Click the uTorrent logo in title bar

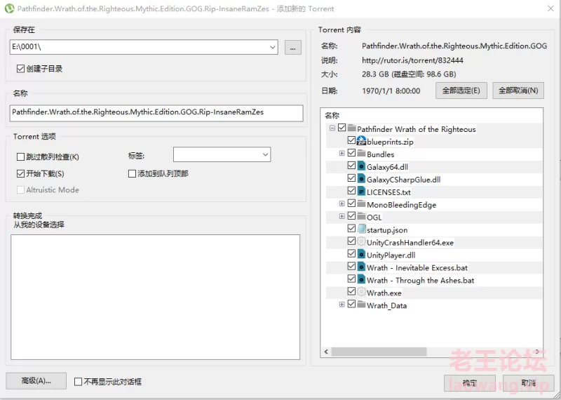[9, 8]
